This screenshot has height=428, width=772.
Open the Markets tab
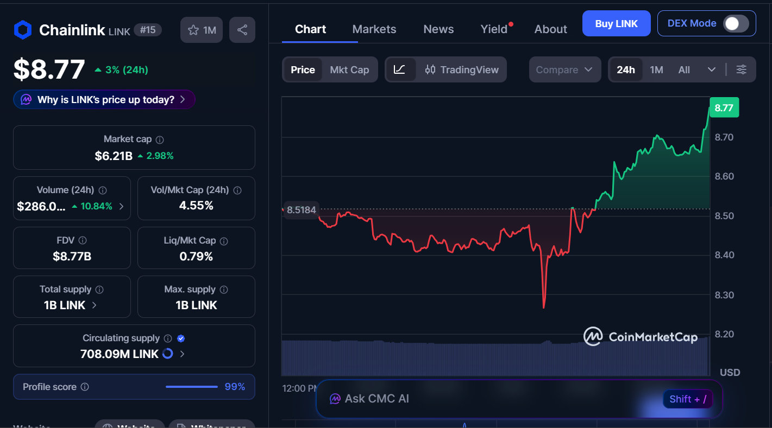point(374,29)
